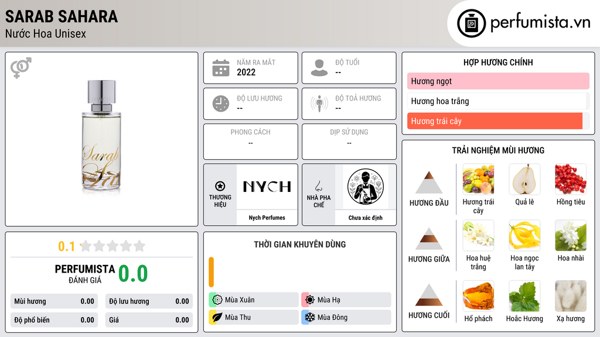Viewport: 600px width, 337px height.
Task: Click the perfumista.vn bottle logo icon
Action: click(472, 23)
